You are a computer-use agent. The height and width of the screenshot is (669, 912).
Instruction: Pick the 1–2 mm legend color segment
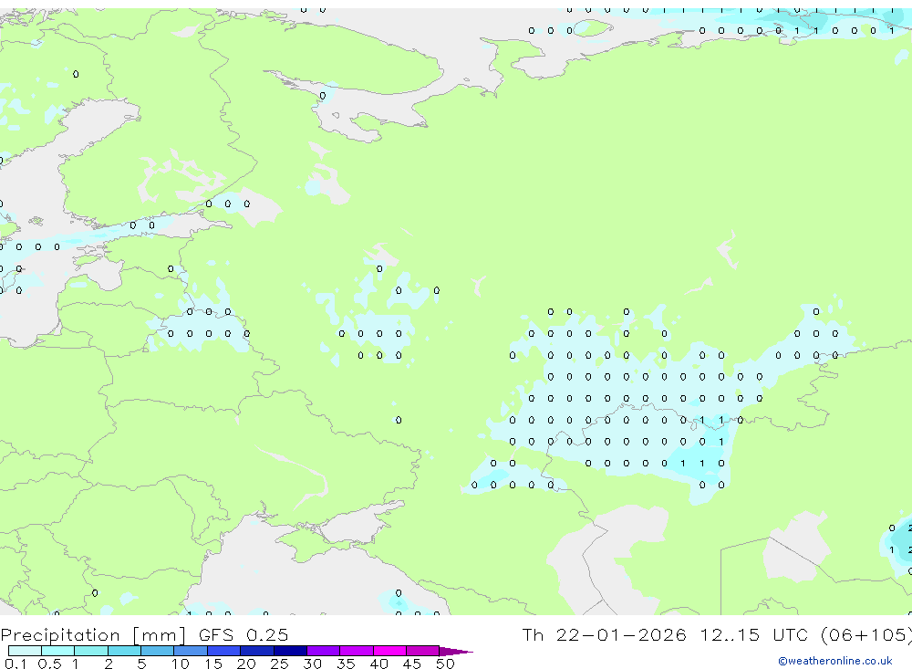pyautogui.click(x=90, y=651)
